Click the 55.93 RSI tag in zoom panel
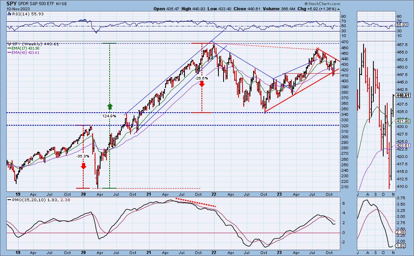 click(x=402, y=24)
